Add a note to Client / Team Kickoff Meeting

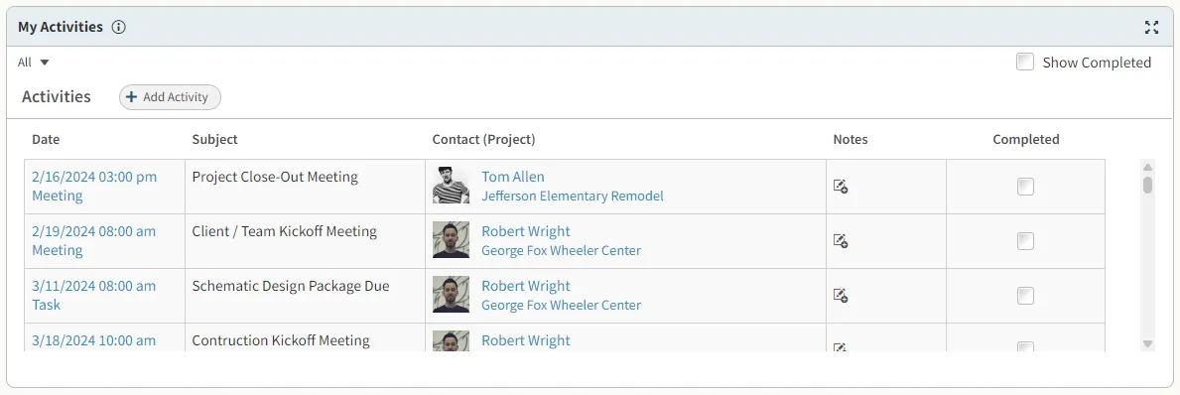(x=841, y=241)
